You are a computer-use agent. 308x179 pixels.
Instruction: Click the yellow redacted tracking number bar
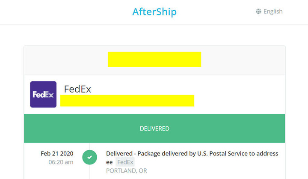click(x=127, y=101)
